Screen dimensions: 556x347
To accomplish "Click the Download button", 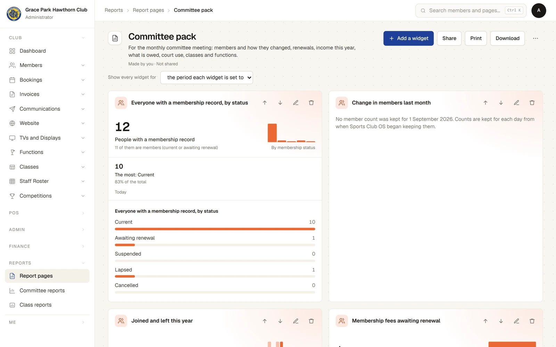I will (x=508, y=38).
